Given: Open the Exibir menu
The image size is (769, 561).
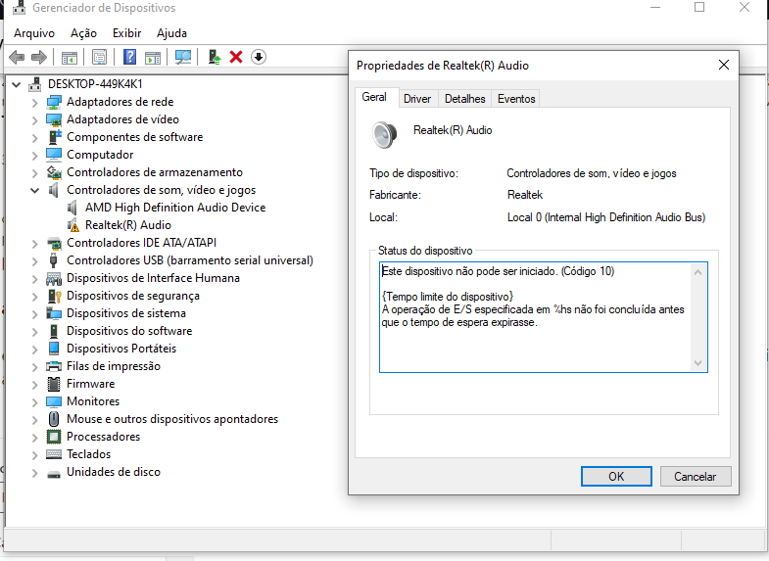Looking at the screenshot, I should (127, 33).
